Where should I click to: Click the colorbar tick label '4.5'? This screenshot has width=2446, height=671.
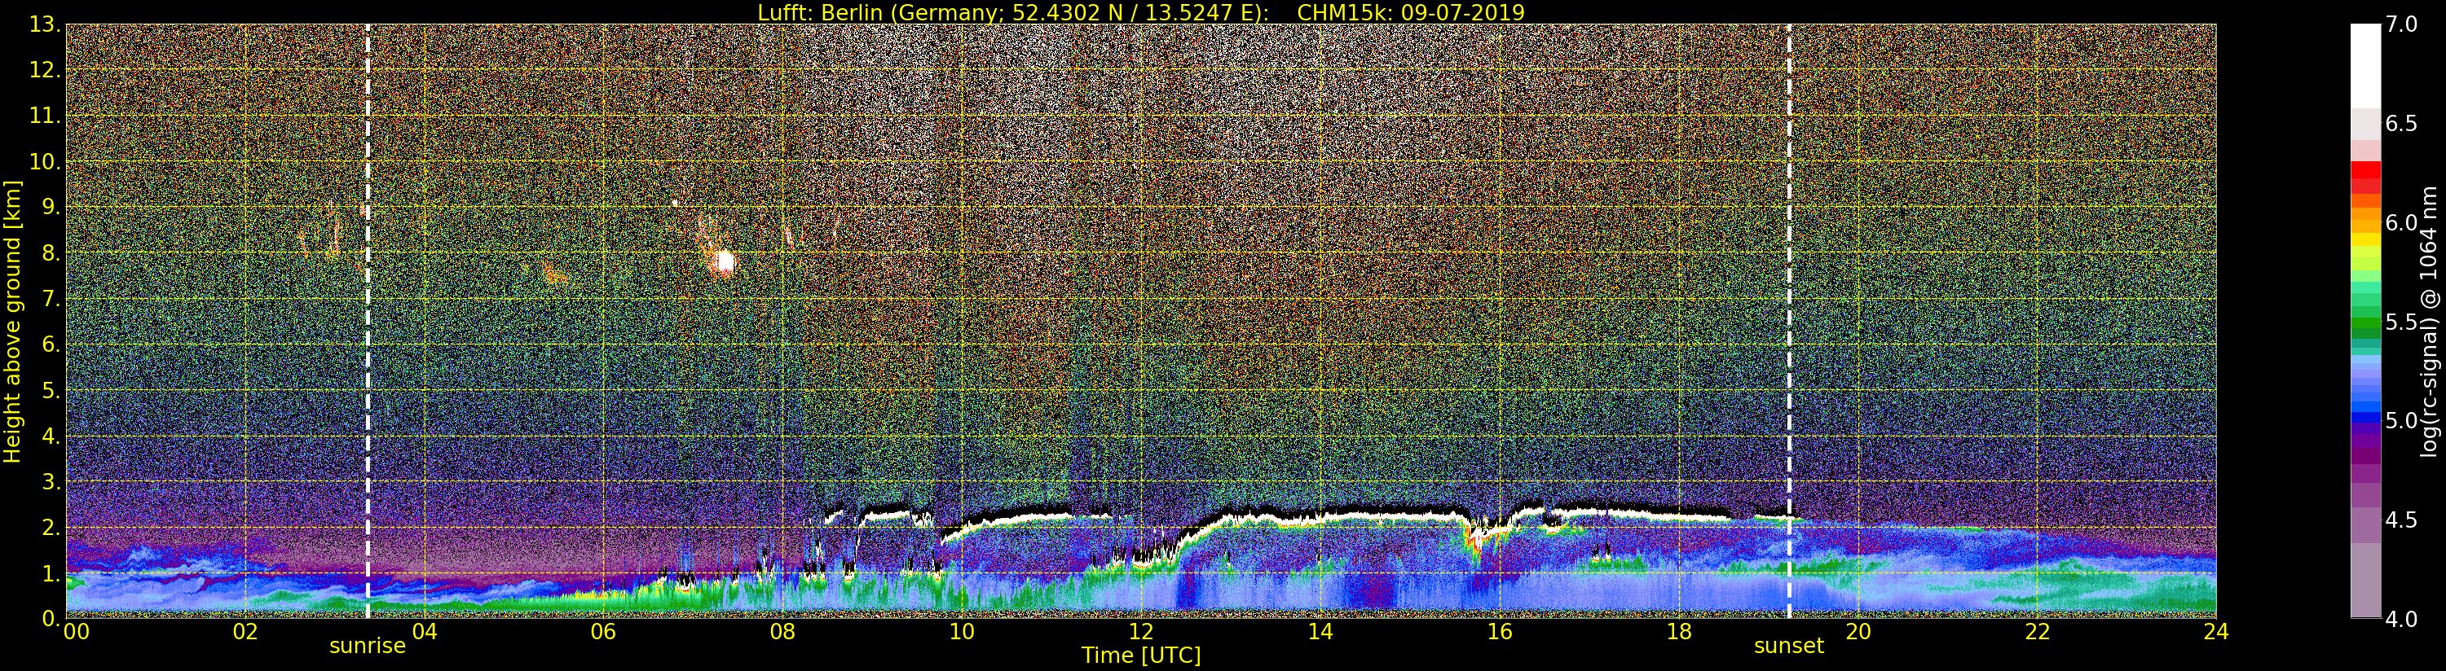(2401, 520)
